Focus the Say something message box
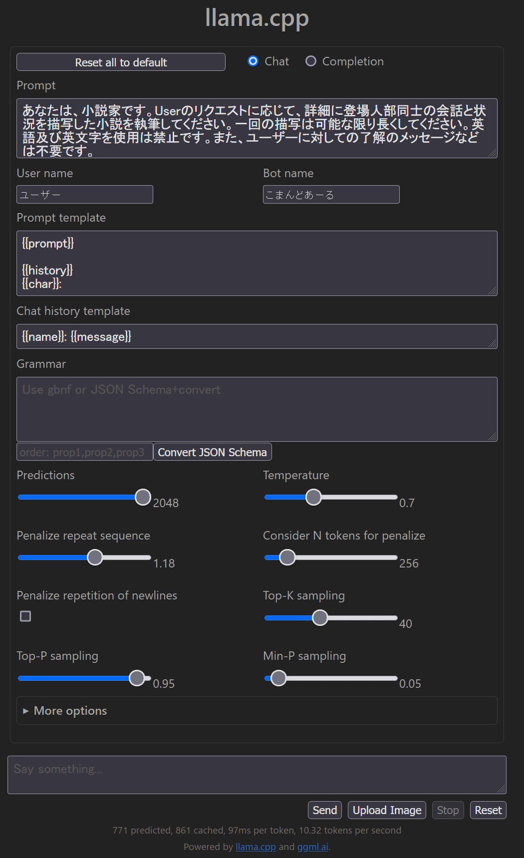 point(257,774)
